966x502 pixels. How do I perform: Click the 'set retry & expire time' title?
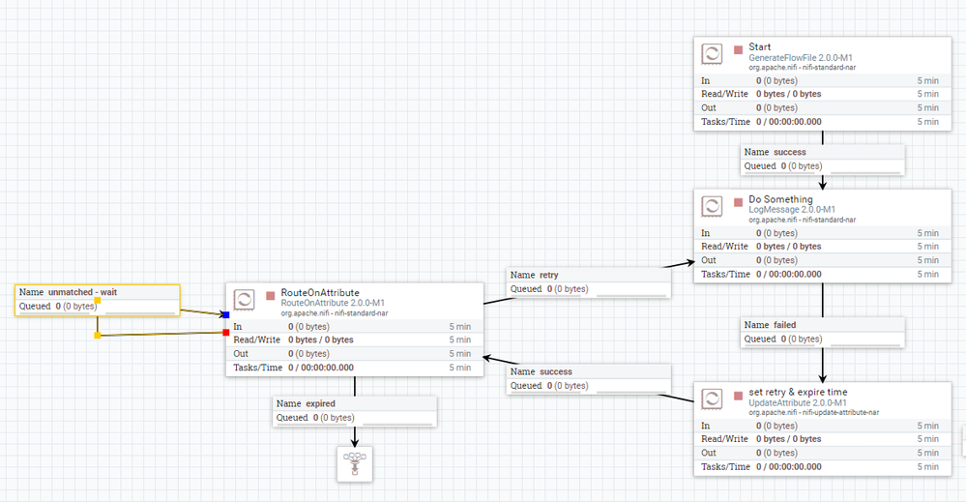798,392
